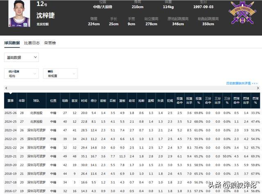The image size is (262, 194).
Task: Expand the 赛段 常规赛 dropdown
Action: tap(60, 73)
